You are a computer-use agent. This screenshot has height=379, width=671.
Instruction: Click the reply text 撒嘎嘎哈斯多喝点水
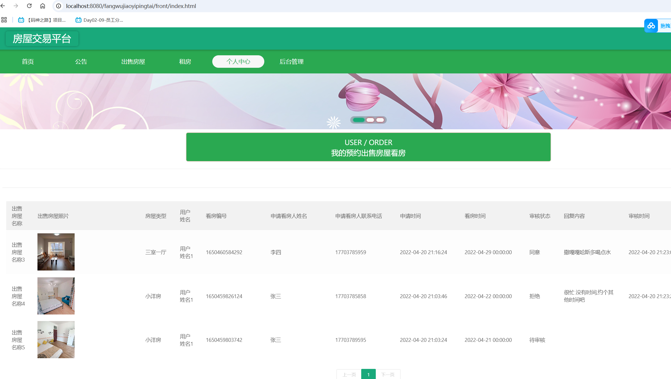coord(587,252)
